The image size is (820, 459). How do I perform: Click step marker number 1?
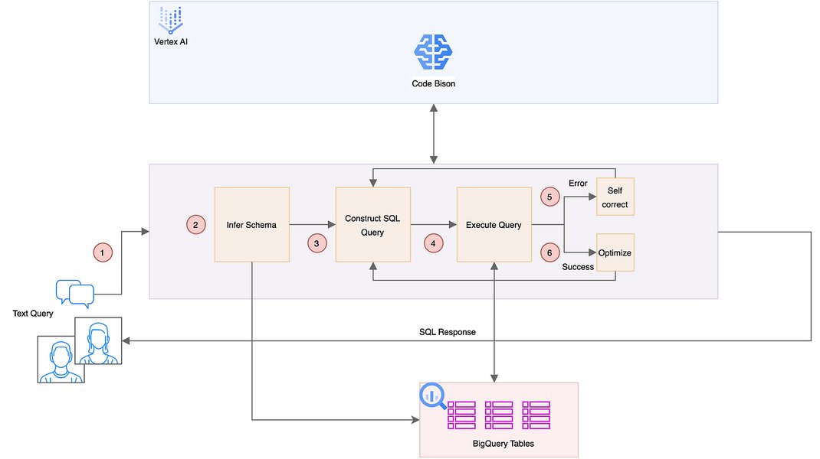103,252
